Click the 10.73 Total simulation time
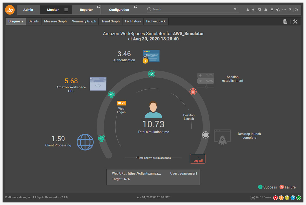Screen dimensions: 306x205 pos(153,124)
